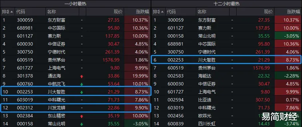
Task: Select 常山北明 in the 十二小时最热 list
Action: (x=207, y=36)
